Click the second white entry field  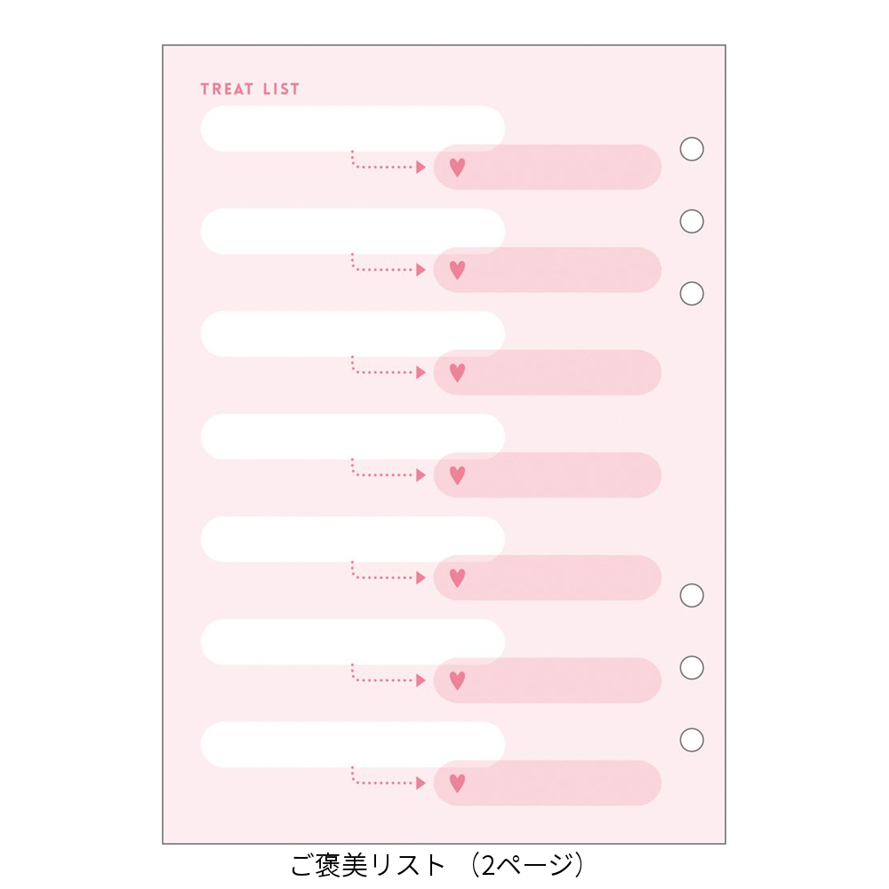click(x=353, y=231)
